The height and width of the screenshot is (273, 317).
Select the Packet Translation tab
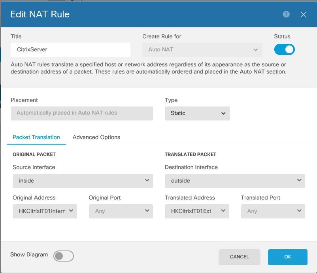click(x=36, y=137)
